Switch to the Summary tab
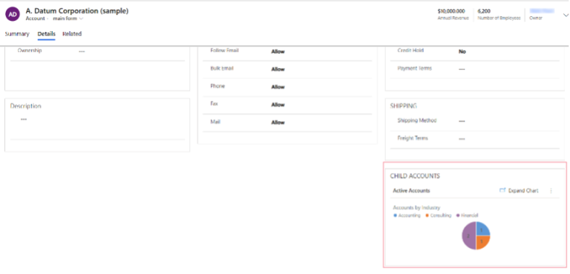 [x=17, y=34]
